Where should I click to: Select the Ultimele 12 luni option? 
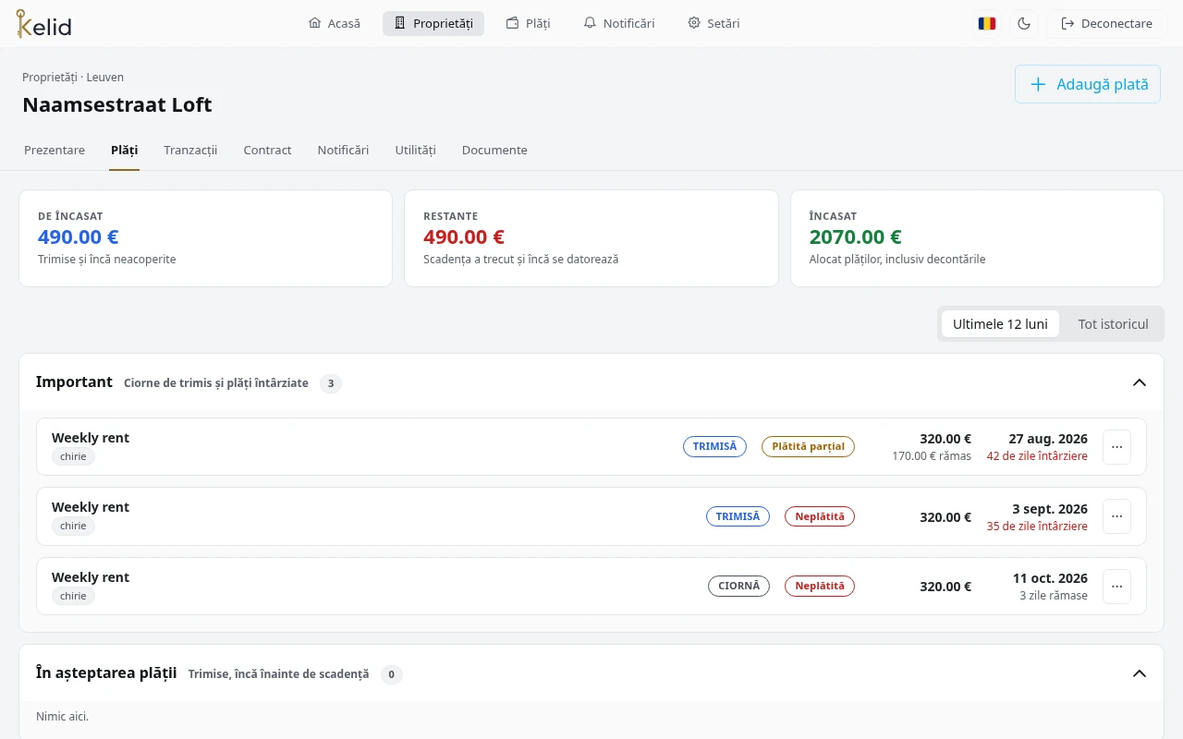(1000, 324)
